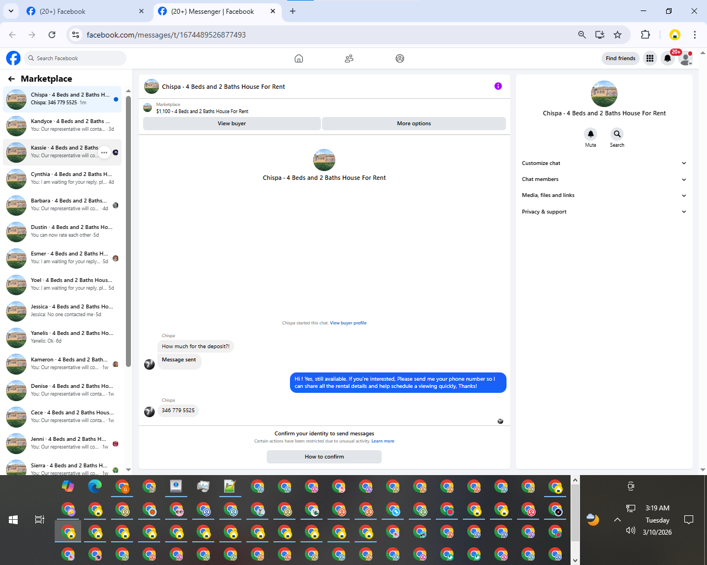The image size is (707, 565).
Task: Open the Dustin chat conversation
Action: [62, 231]
